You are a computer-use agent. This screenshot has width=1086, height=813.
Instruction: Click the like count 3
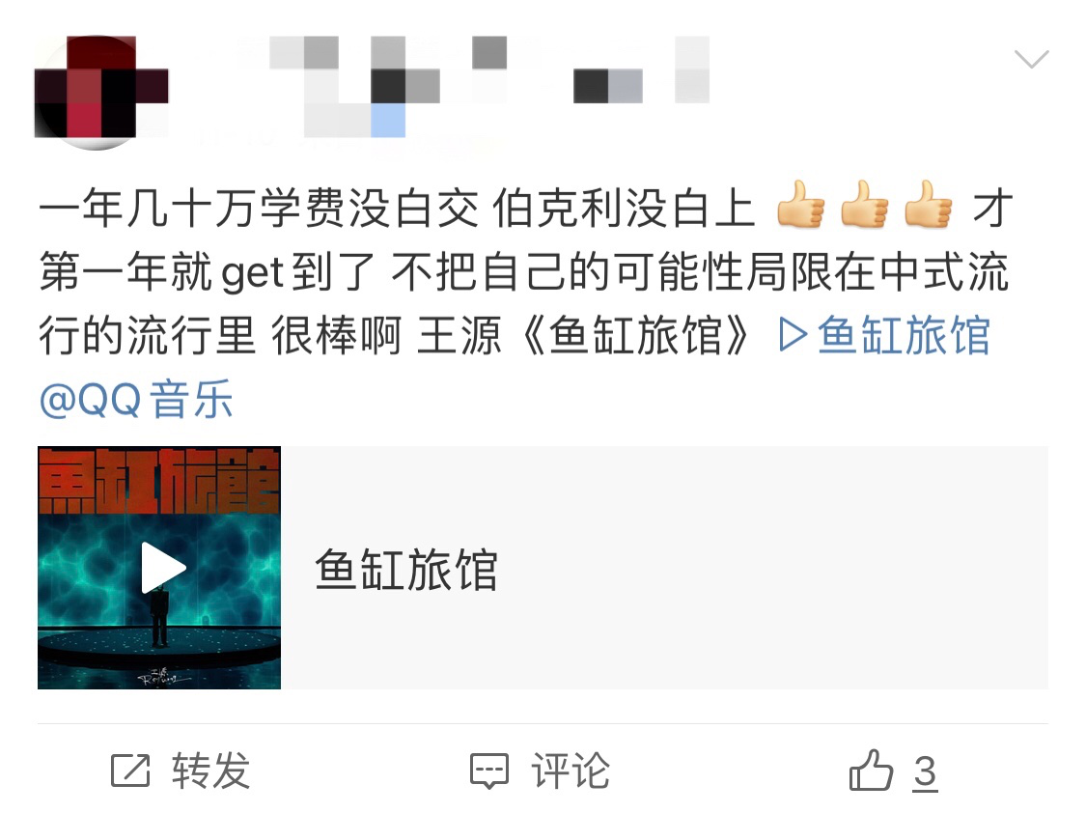tap(925, 771)
